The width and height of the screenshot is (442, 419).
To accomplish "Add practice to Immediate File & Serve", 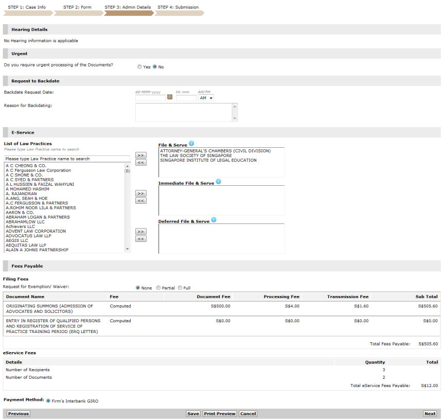I will tap(140, 193).
